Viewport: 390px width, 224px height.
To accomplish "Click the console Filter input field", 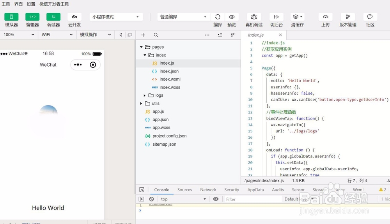I will coord(253,199).
